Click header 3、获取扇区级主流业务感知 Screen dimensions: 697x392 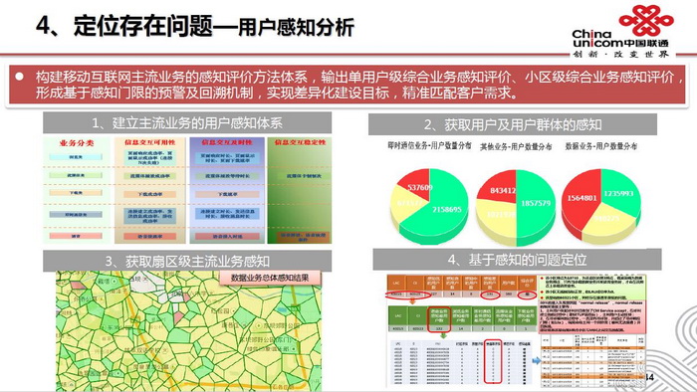[x=187, y=261]
